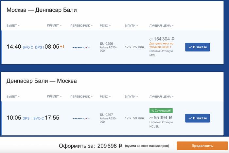Click the green "Со скидкой!" discount badge
This screenshot has width=229, height=153.
[x=161, y=111]
